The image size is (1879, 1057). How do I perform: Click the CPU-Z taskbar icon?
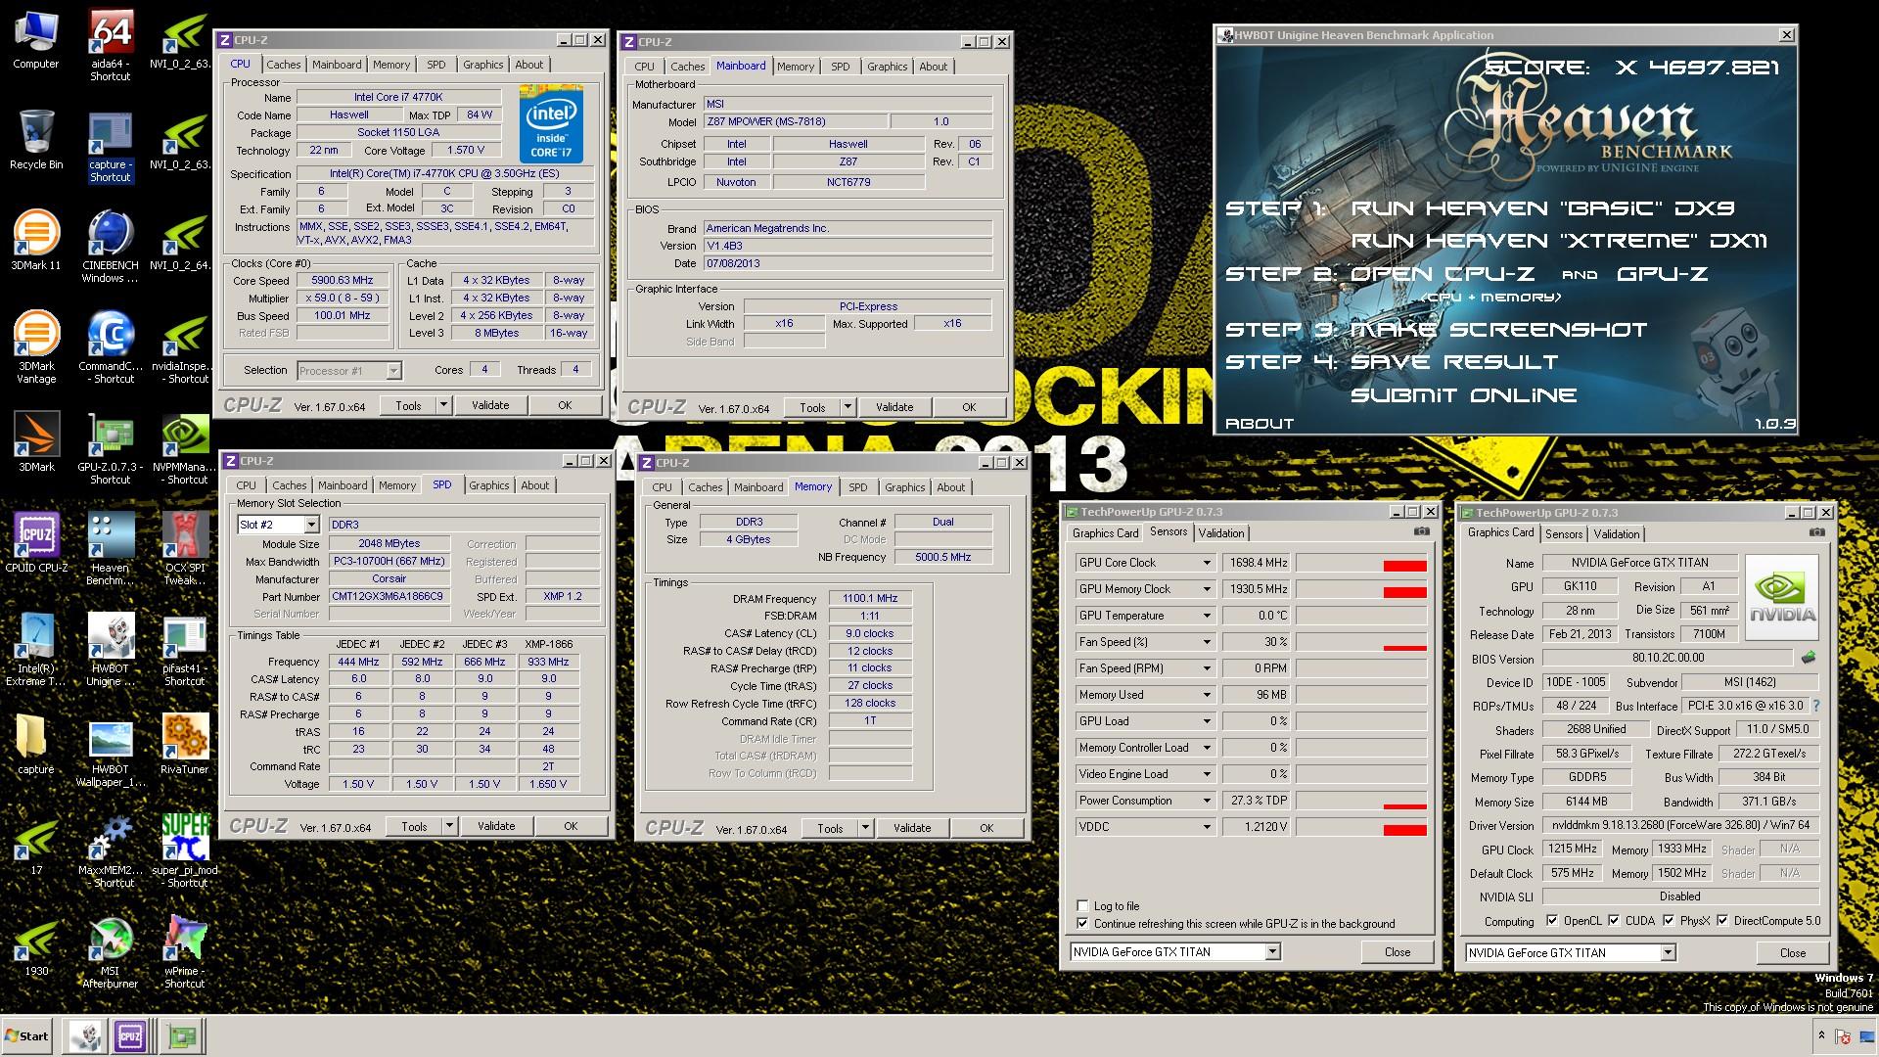coord(130,1035)
